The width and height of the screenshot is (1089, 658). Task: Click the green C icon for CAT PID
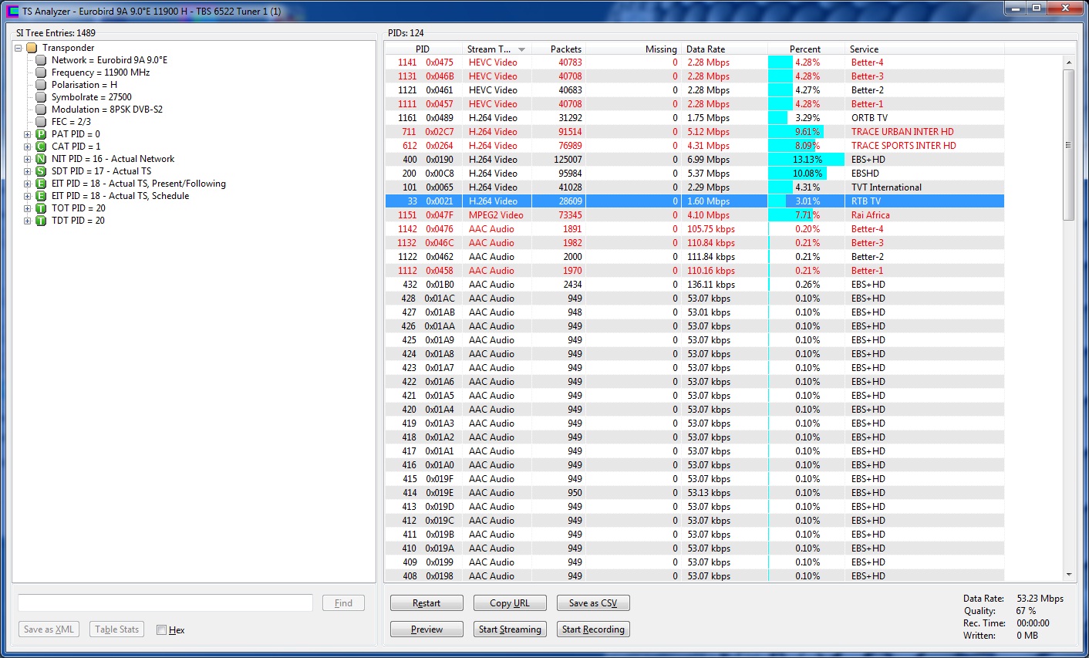(x=41, y=147)
